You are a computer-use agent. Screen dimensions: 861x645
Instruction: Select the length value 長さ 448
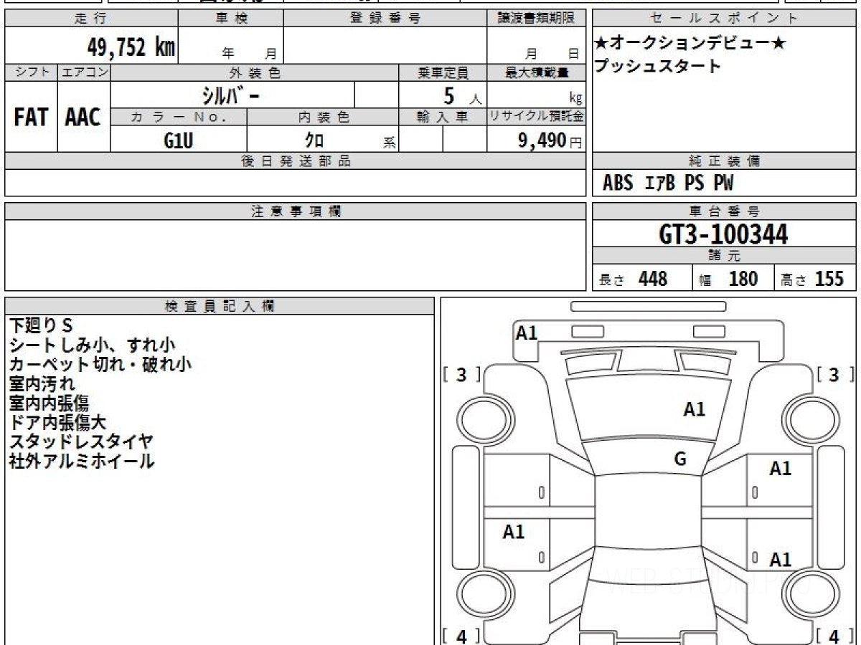point(633,279)
